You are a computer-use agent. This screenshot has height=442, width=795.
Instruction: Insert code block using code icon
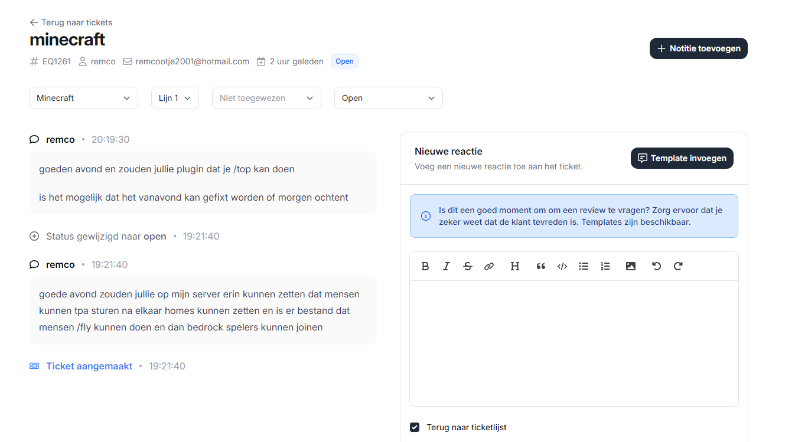pyautogui.click(x=562, y=266)
